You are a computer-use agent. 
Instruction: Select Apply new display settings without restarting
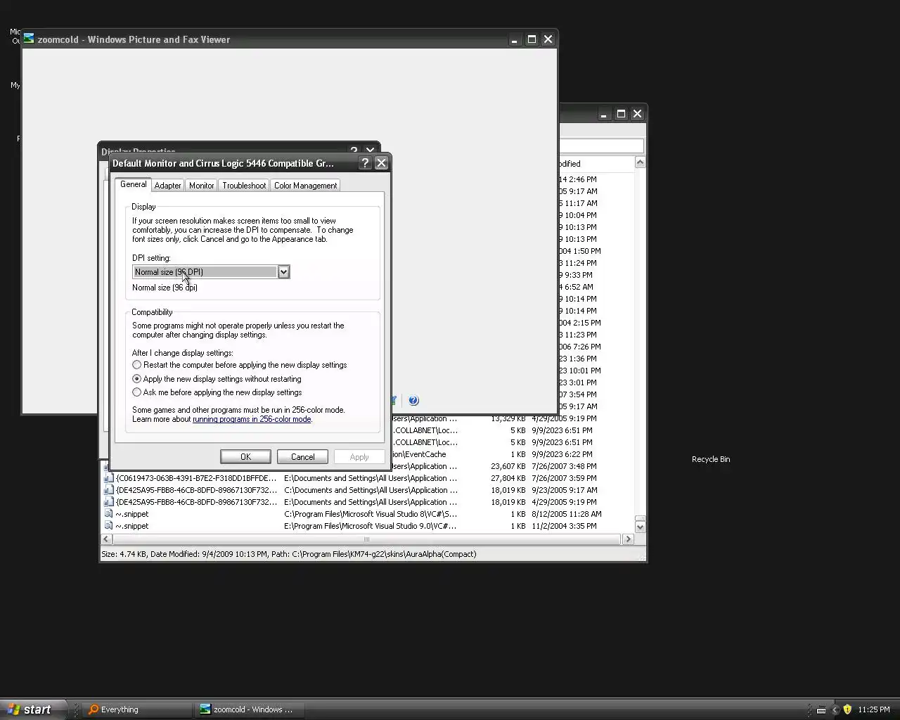point(137,379)
